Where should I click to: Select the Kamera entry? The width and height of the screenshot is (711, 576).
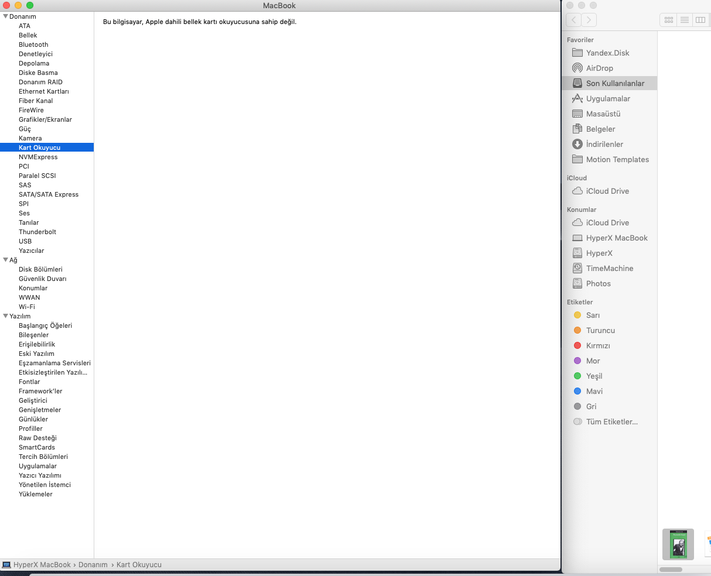click(x=30, y=138)
